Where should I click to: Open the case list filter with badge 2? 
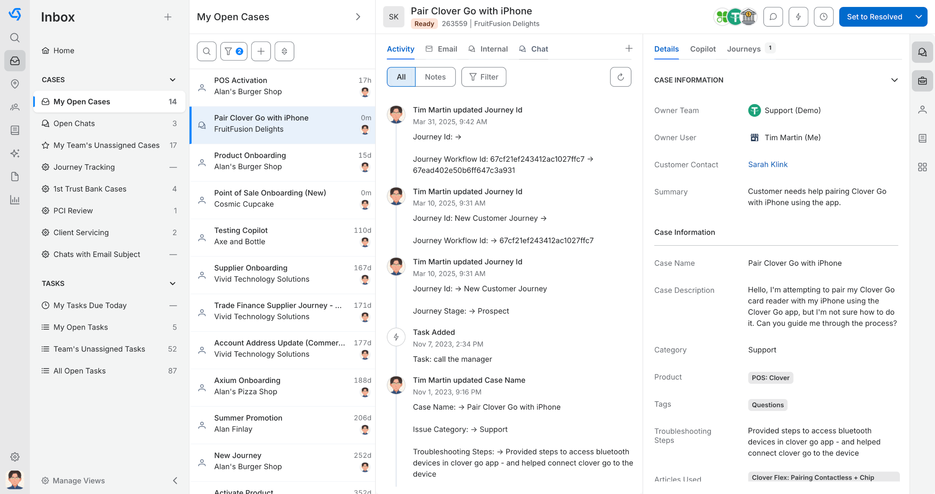coord(233,51)
